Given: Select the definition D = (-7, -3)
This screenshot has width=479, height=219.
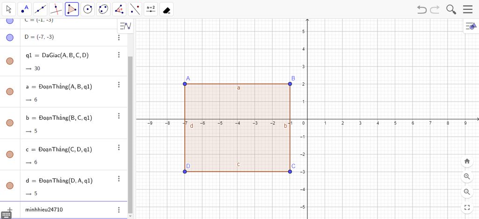Looking at the screenshot, I should 39,37.
